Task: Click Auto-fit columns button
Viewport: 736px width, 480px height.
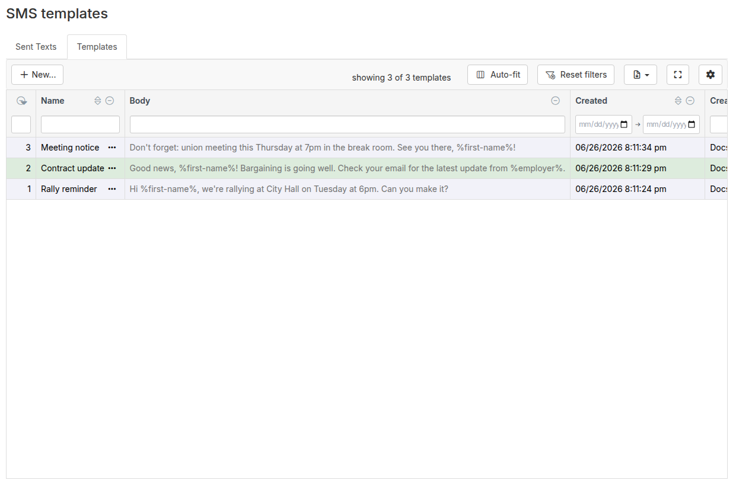Action: coord(498,75)
